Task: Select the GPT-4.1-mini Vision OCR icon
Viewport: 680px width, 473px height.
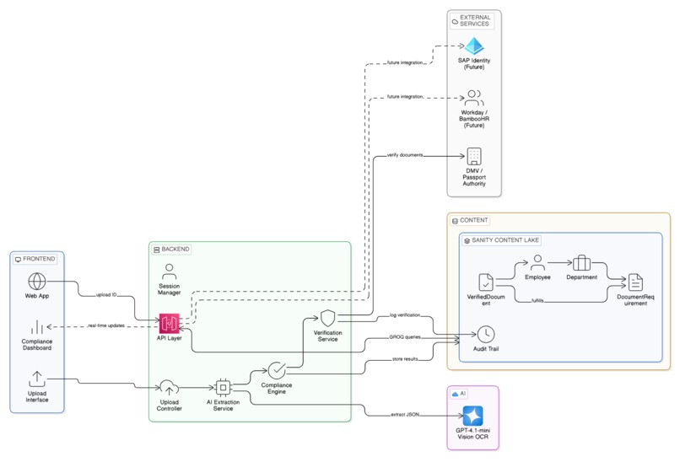Action: pos(472,416)
